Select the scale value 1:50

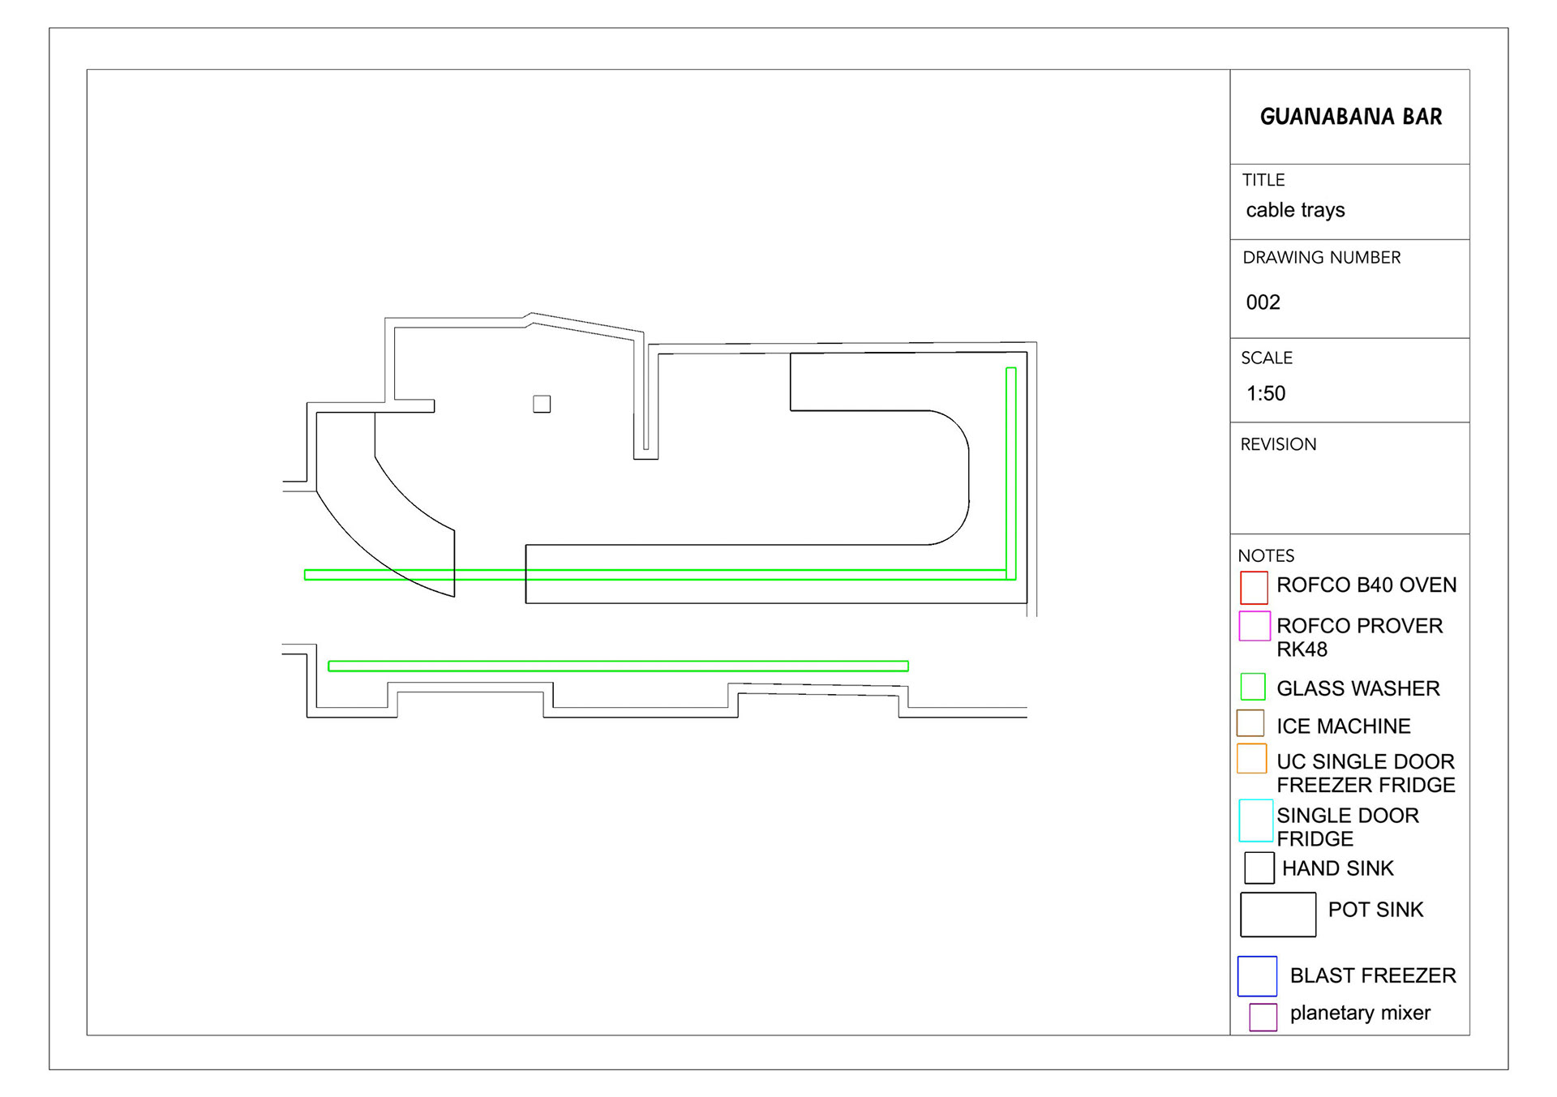(1265, 394)
